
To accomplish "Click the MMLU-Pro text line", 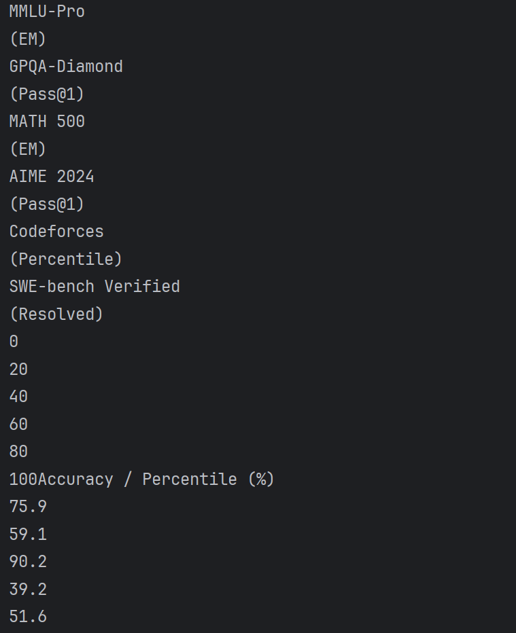I will 47,12.
